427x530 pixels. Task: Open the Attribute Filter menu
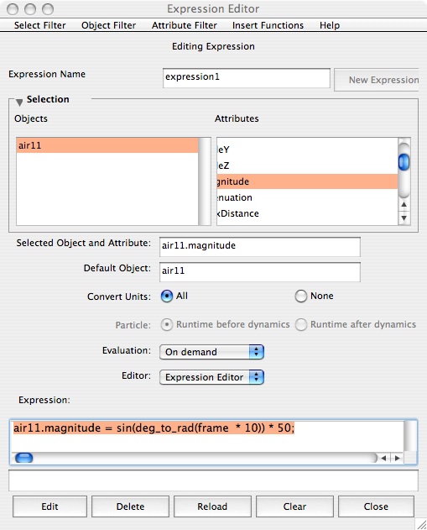pyautogui.click(x=185, y=25)
